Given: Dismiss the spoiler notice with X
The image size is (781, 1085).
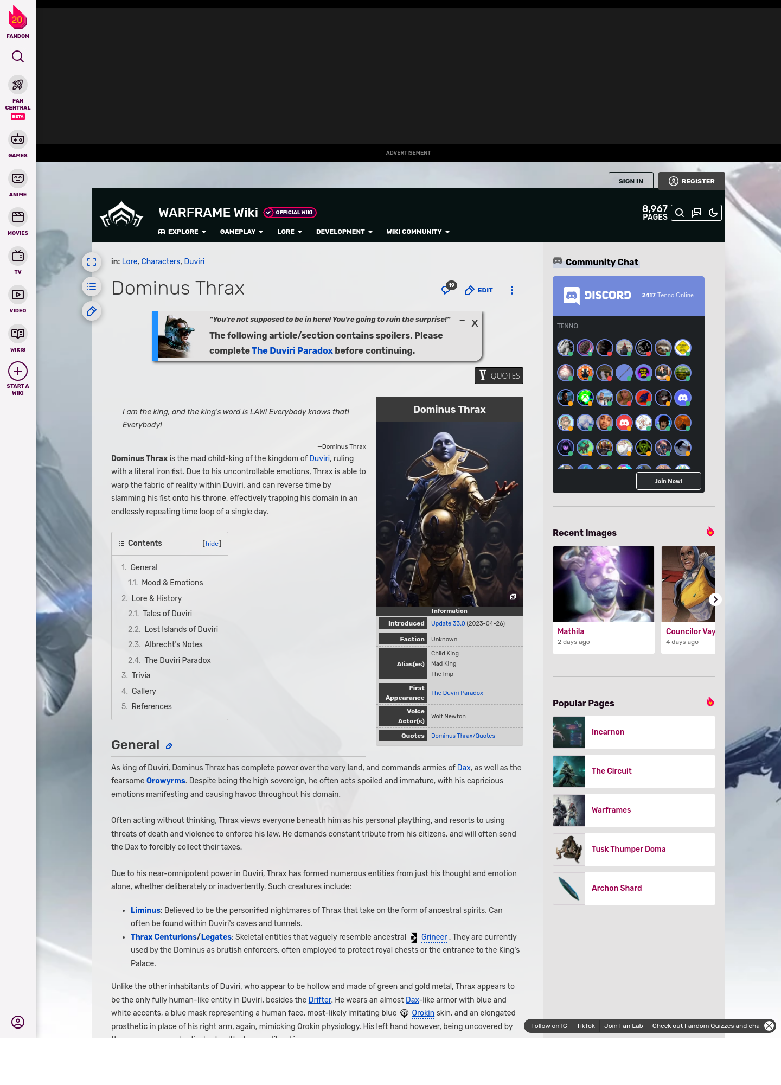Looking at the screenshot, I should tap(475, 323).
